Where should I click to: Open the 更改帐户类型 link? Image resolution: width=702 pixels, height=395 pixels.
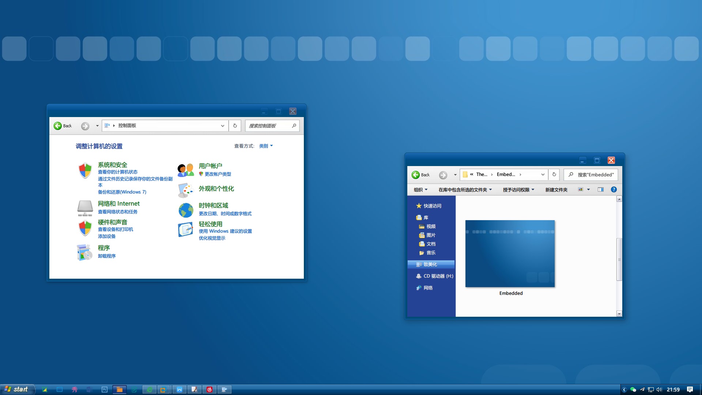point(218,174)
